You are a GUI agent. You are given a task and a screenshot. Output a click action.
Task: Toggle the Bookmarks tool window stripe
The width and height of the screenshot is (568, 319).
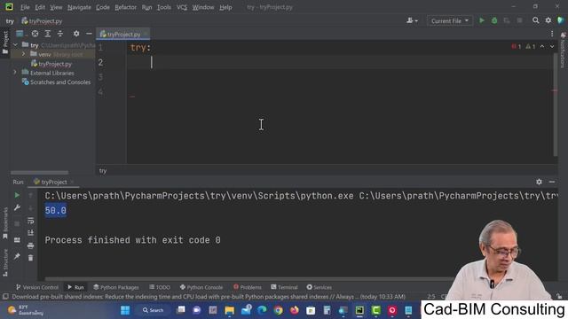pos(5,223)
